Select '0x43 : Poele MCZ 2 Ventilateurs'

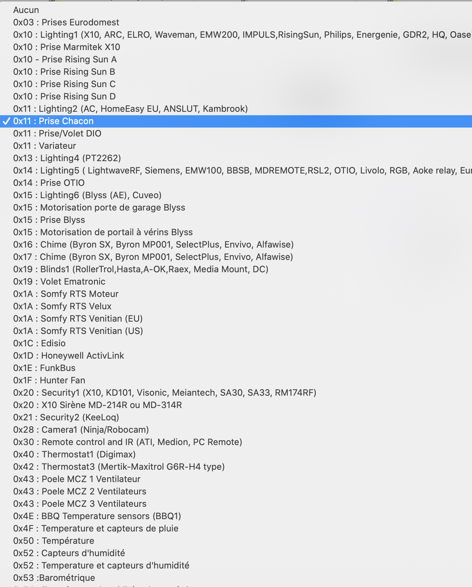(236, 491)
